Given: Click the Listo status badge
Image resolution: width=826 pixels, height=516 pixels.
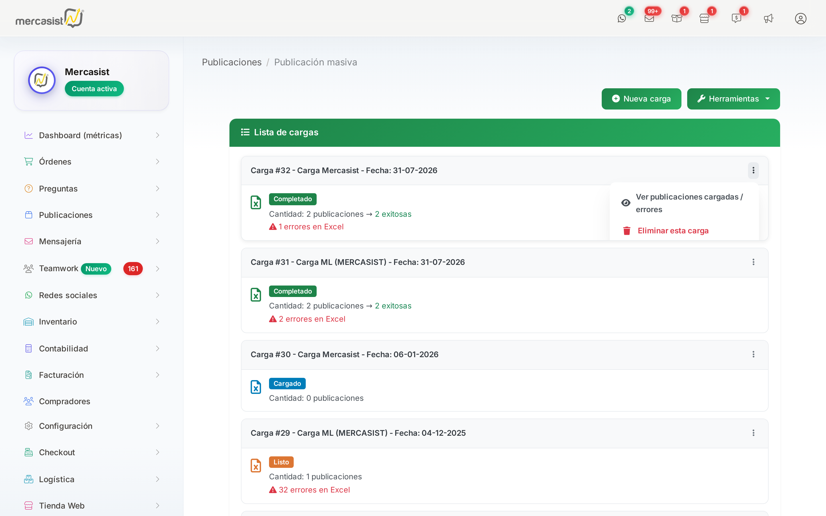Looking at the screenshot, I should tap(281, 462).
